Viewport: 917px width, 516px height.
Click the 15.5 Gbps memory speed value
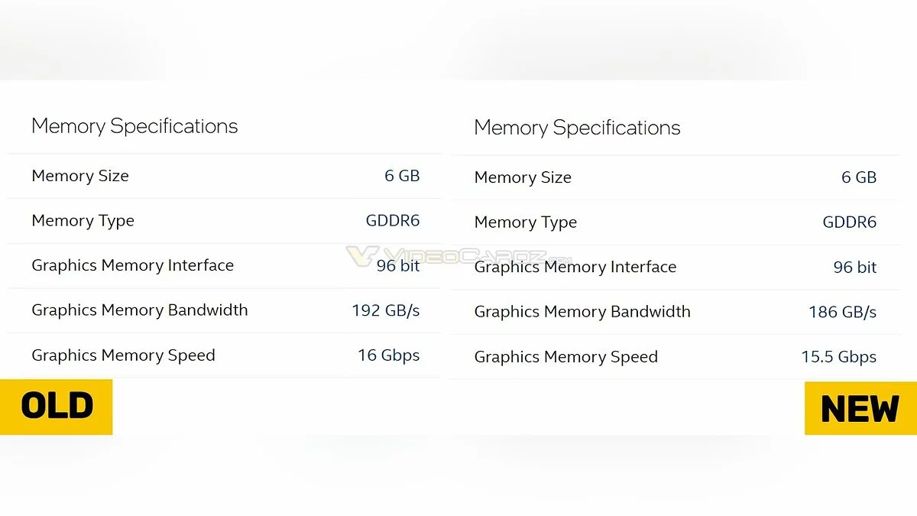tap(838, 357)
